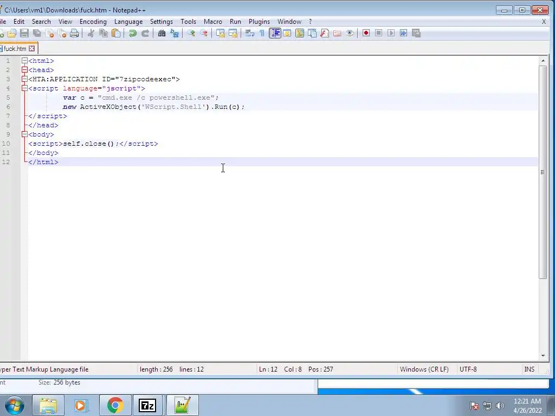The image size is (555, 416).
Task: Collapse the <body> fold on line 9
Action: (x=24, y=134)
